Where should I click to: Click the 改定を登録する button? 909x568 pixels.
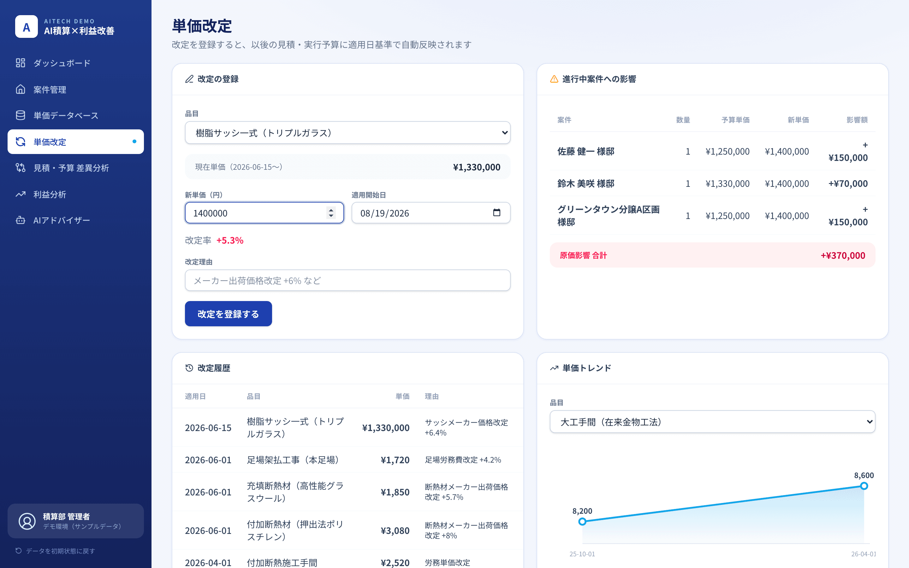tap(229, 314)
